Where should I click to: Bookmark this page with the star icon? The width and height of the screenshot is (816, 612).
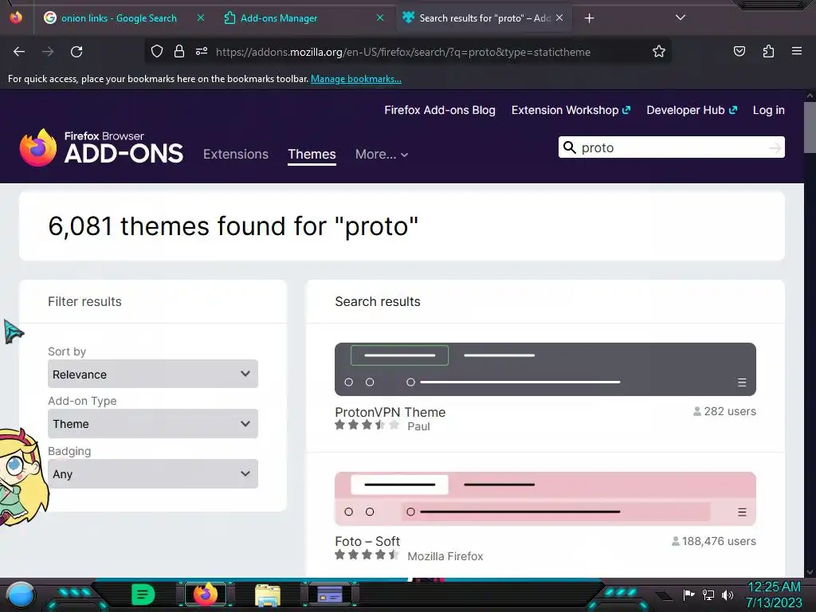tap(659, 51)
